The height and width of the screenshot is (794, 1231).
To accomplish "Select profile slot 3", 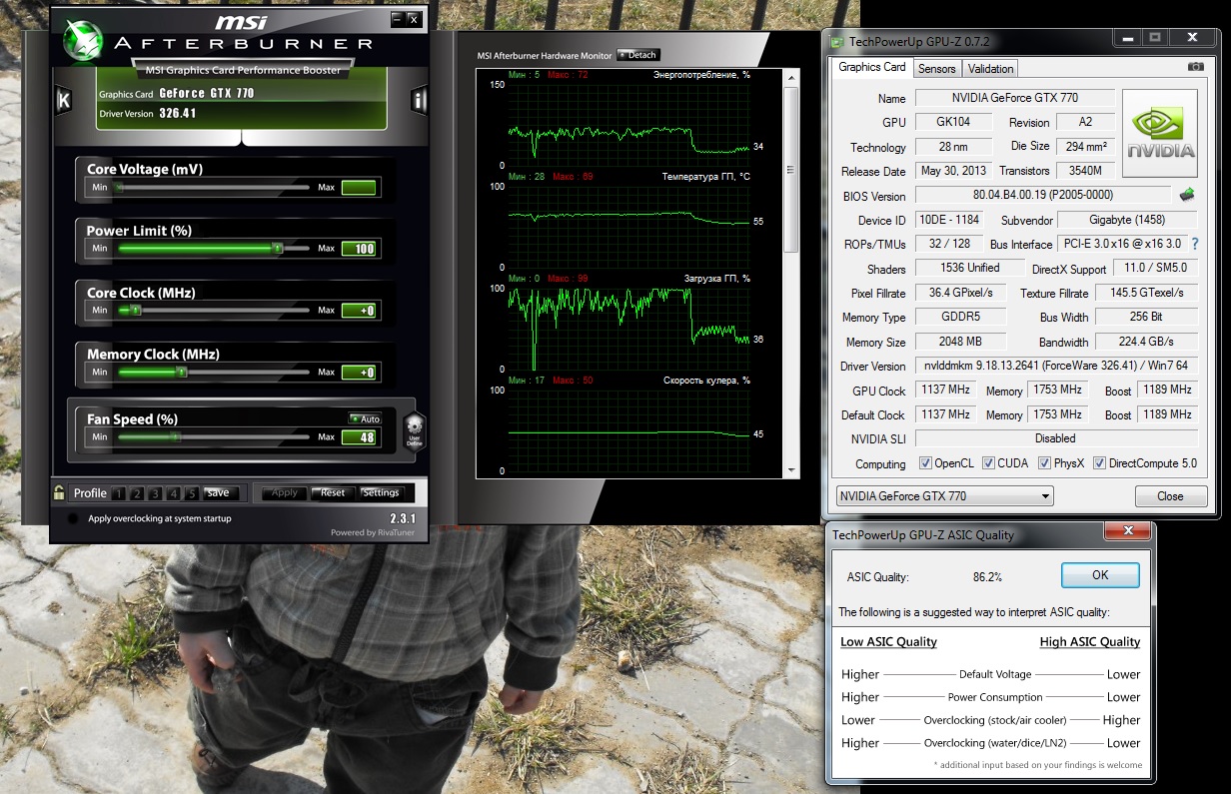I will coord(155,493).
